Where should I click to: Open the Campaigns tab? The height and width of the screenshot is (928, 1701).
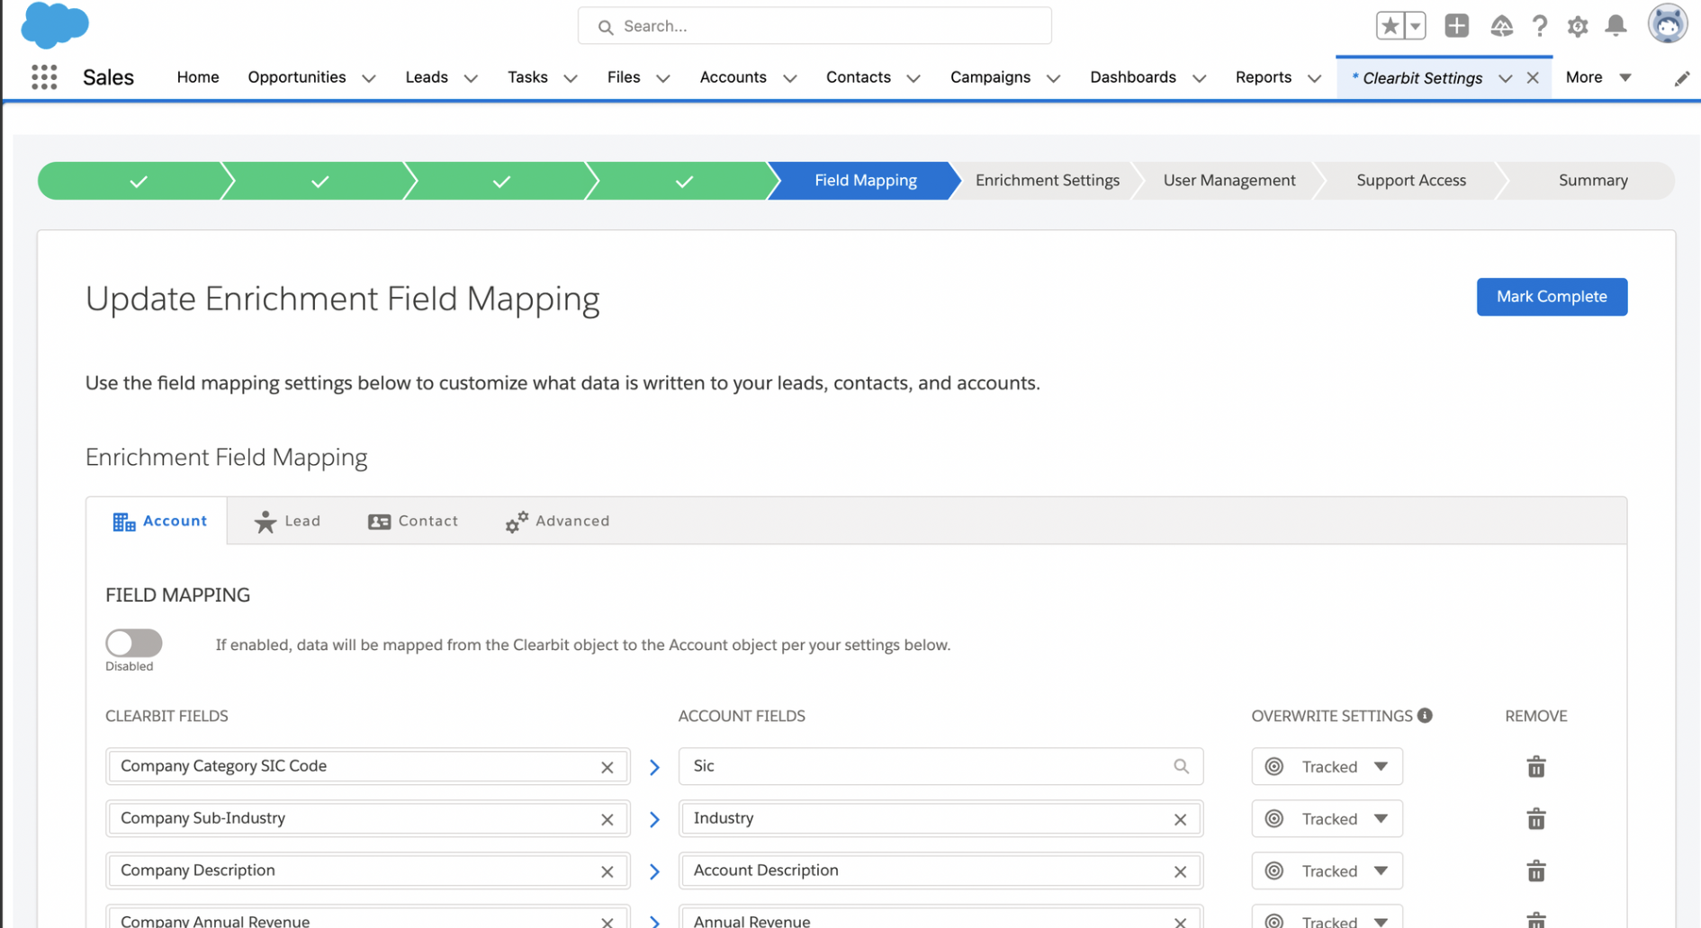coord(990,77)
